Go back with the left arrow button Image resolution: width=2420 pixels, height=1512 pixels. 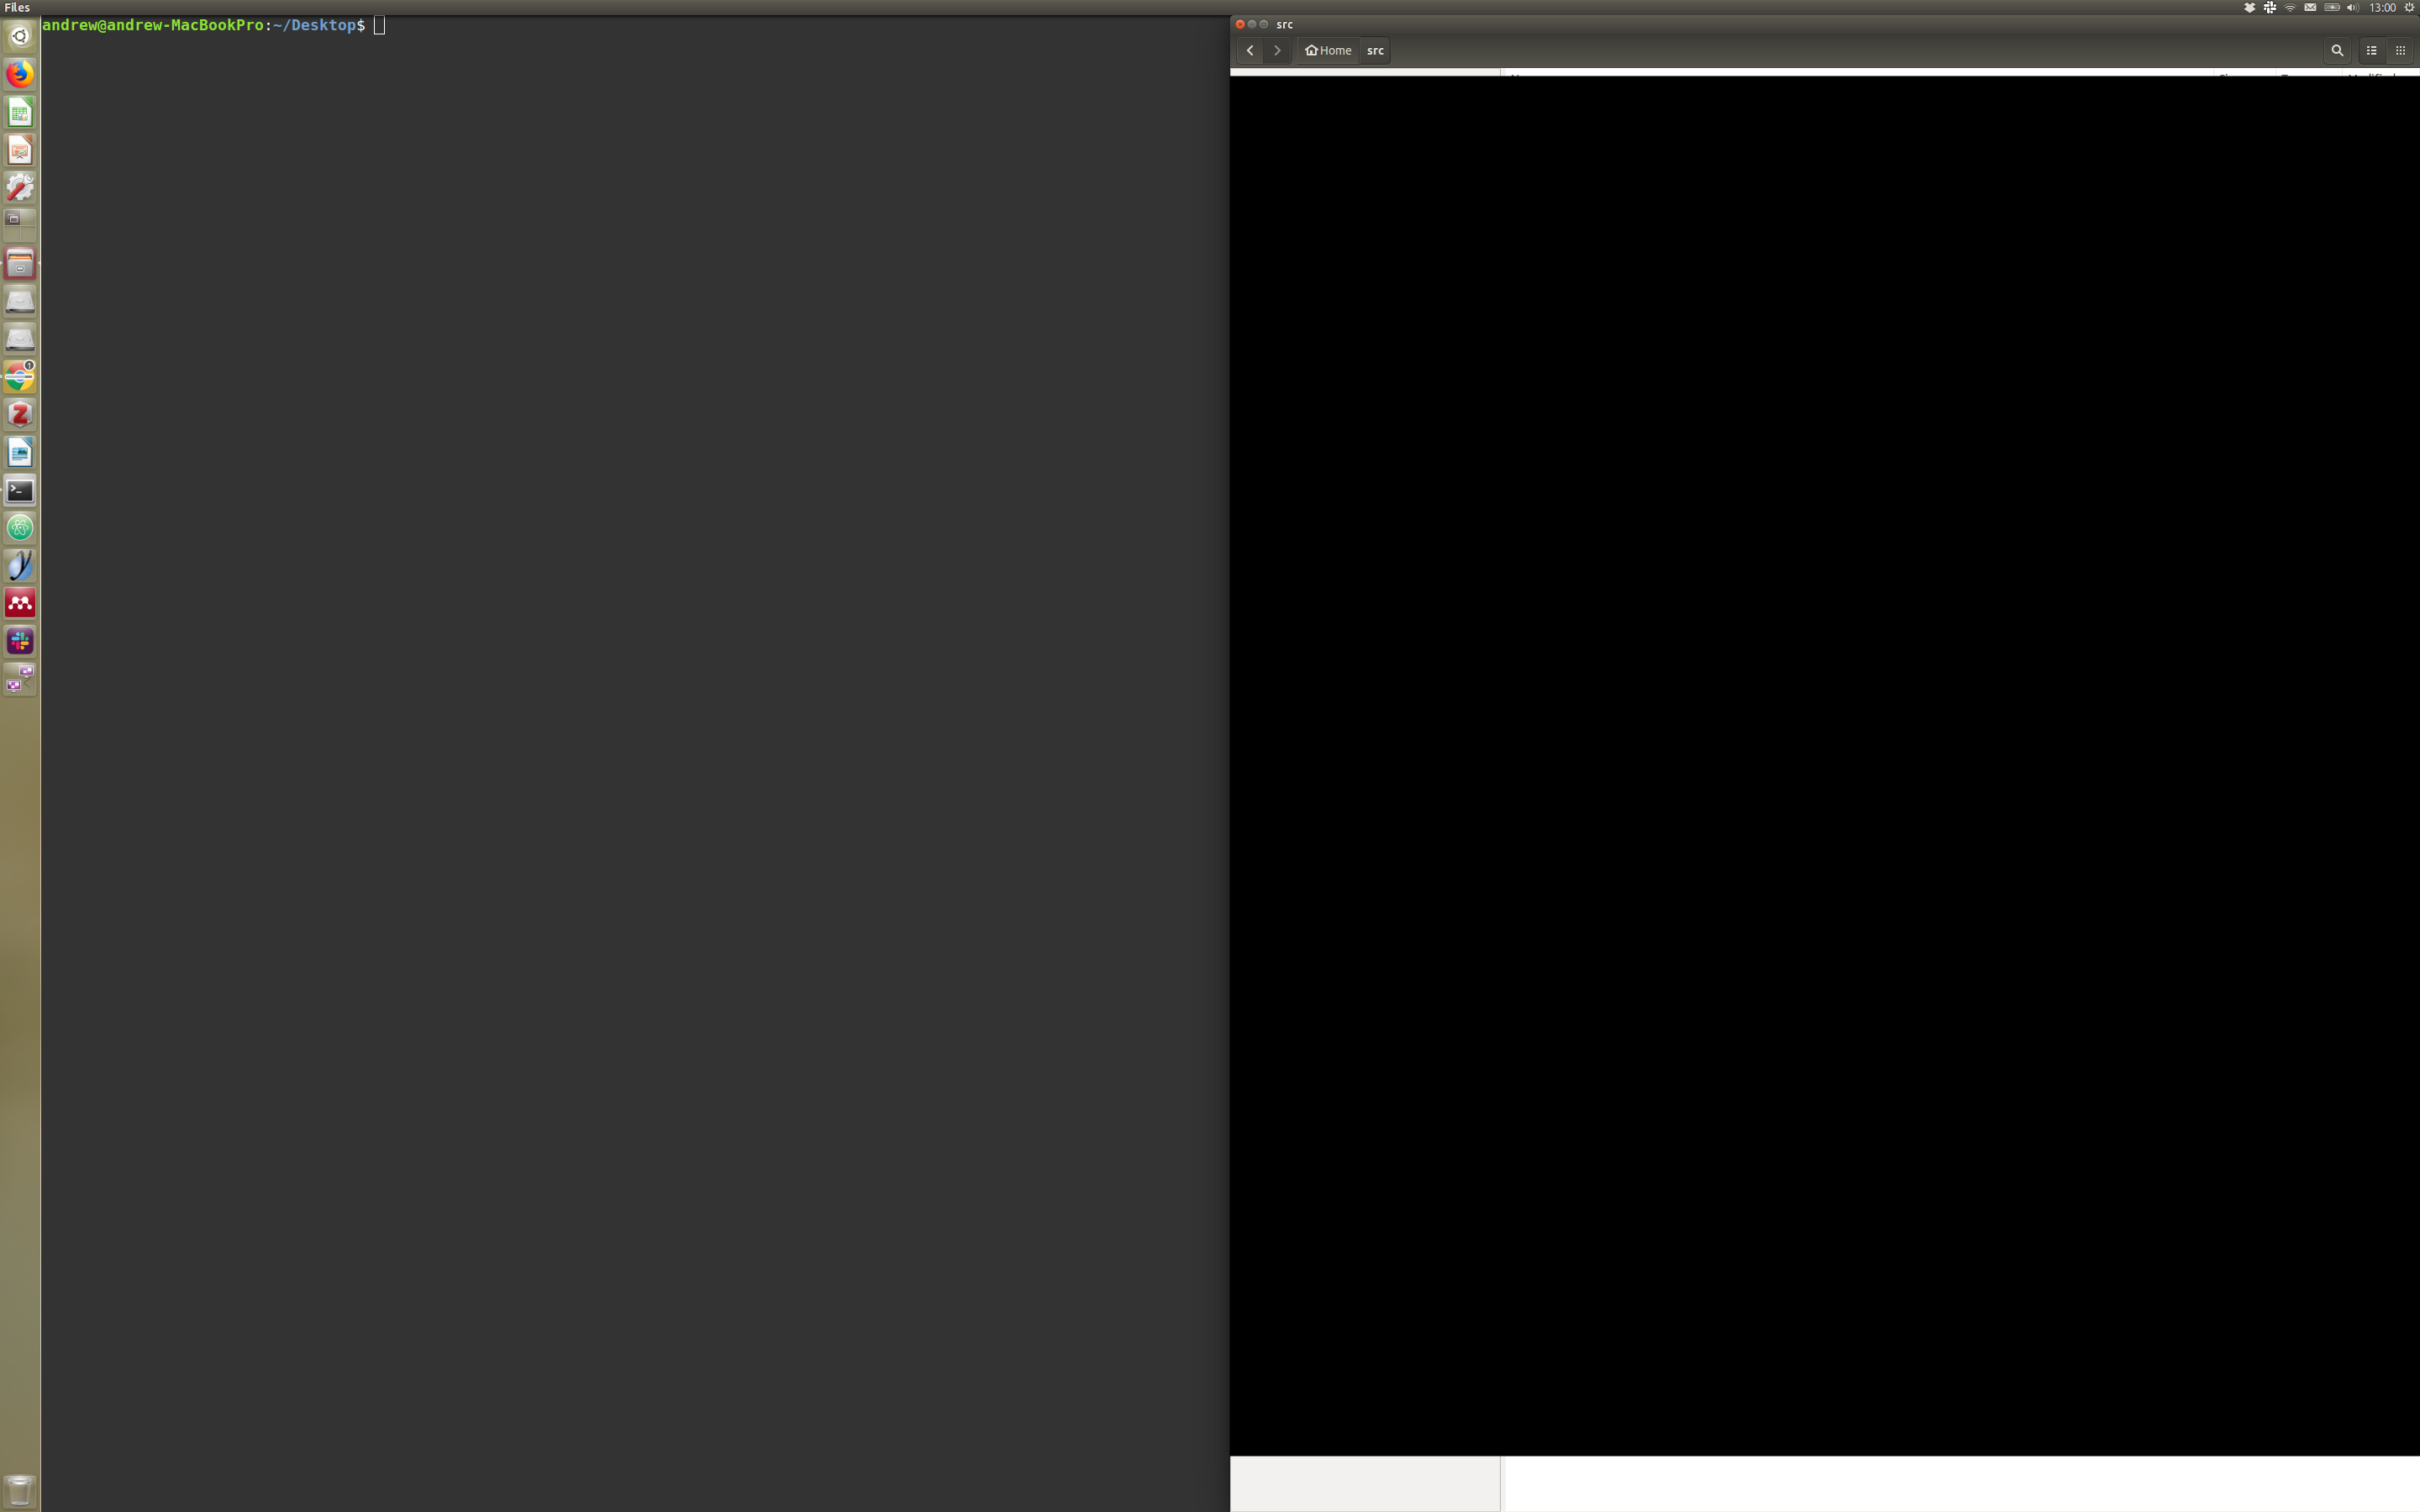click(x=1250, y=50)
